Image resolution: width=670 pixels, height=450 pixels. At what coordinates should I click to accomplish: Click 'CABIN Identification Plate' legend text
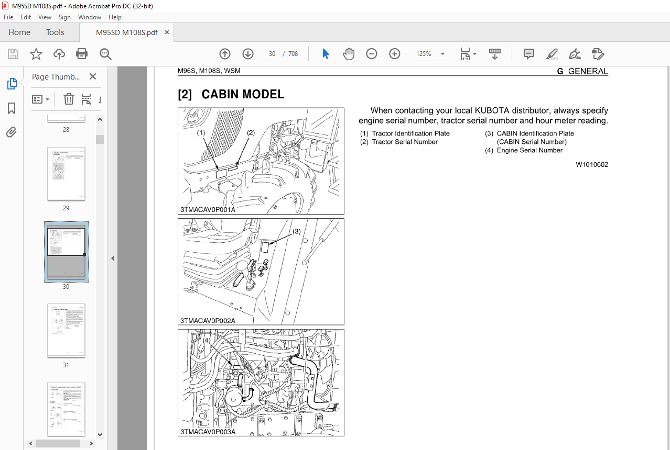pyautogui.click(x=535, y=133)
